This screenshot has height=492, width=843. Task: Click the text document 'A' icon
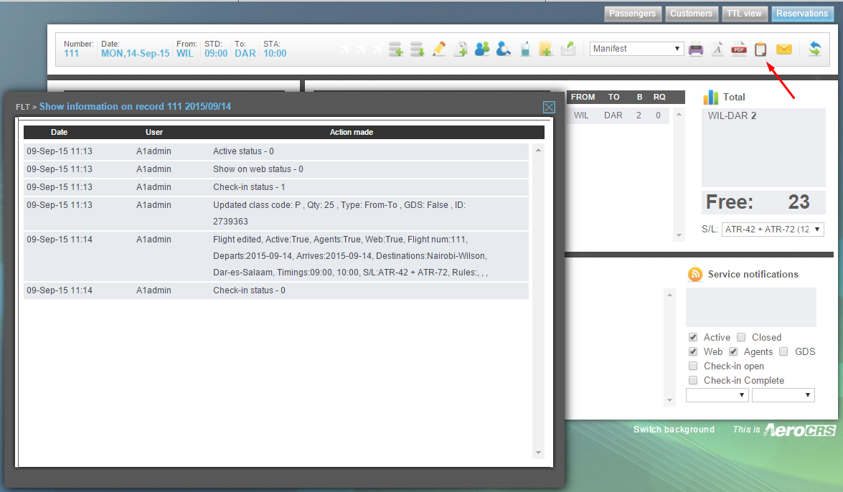tap(717, 49)
